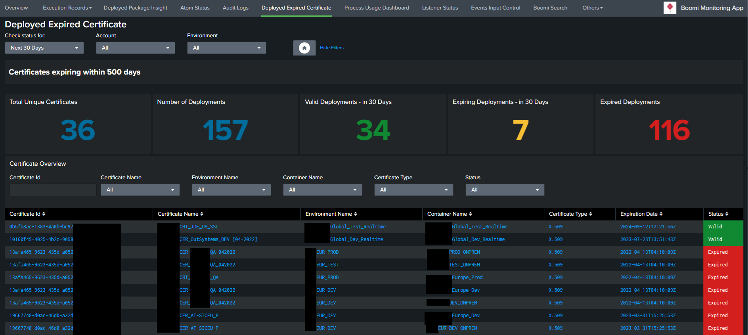This screenshot has width=748, height=335.
Task: Click Expiring Deployments value 7
Action: (x=520, y=130)
